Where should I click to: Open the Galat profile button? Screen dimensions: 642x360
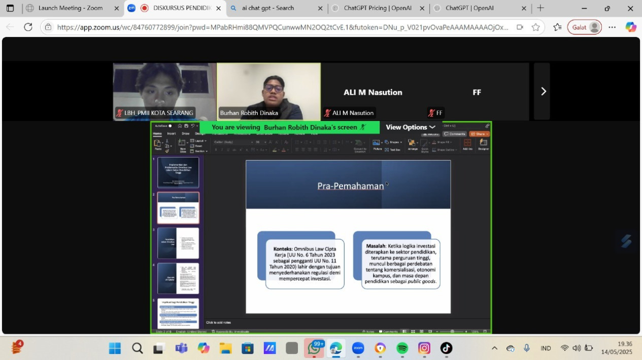point(585,27)
